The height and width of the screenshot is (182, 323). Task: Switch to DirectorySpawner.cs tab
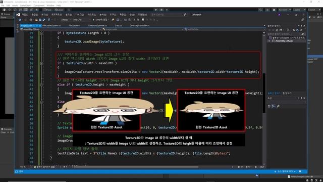point(97,26)
